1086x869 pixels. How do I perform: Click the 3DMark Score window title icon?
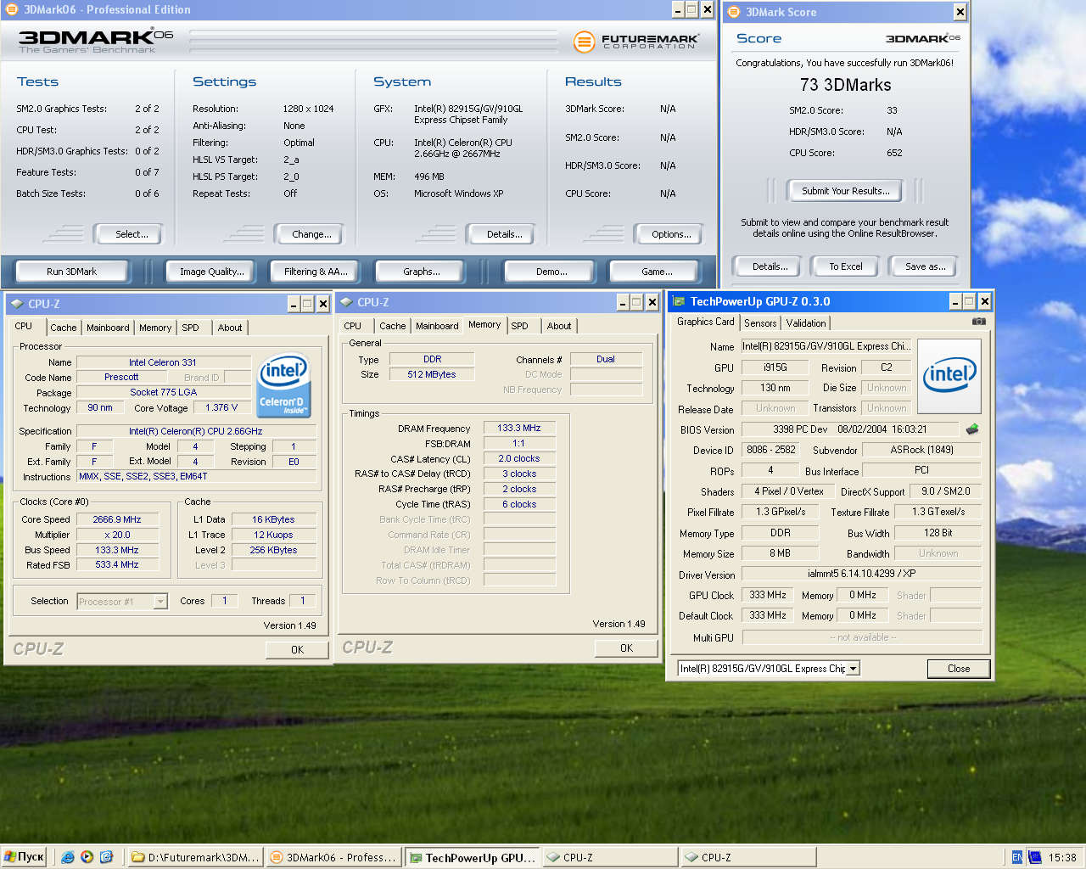coord(734,12)
